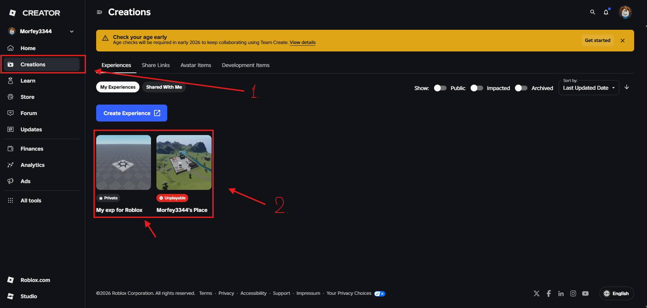Click the Check your age early heading
Screen dimensions: 647x308
coord(140,37)
